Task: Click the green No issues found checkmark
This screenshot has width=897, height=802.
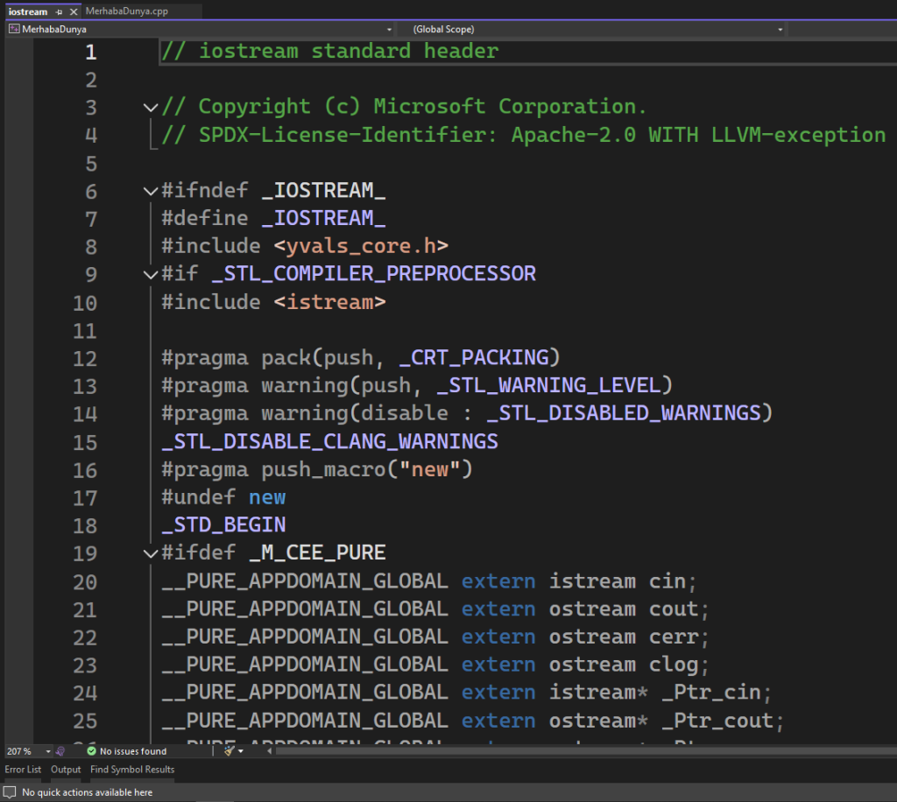Action: tap(92, 751)
